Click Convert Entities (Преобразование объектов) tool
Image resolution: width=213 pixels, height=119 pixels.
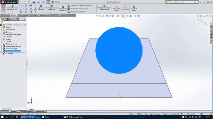click(x=52, y=8)
